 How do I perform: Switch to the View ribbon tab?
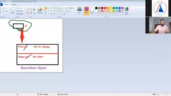(x=14, y=5)
